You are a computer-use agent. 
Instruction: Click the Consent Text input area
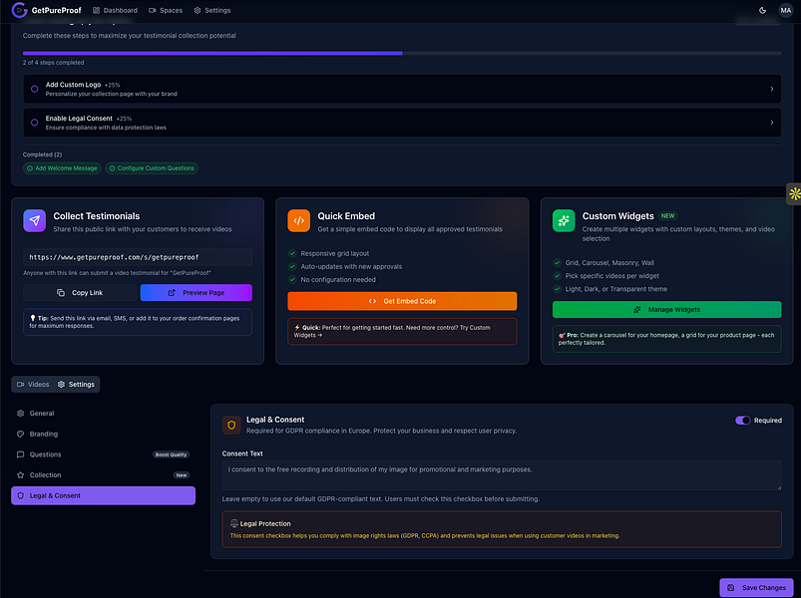tap(502, 475)
